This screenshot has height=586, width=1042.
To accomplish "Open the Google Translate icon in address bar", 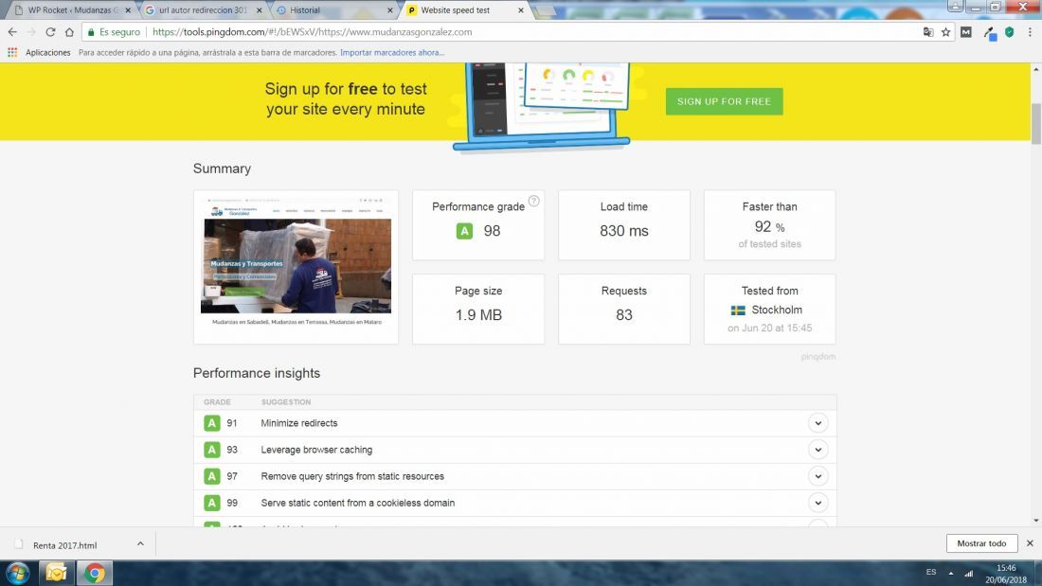I will 928,32.
